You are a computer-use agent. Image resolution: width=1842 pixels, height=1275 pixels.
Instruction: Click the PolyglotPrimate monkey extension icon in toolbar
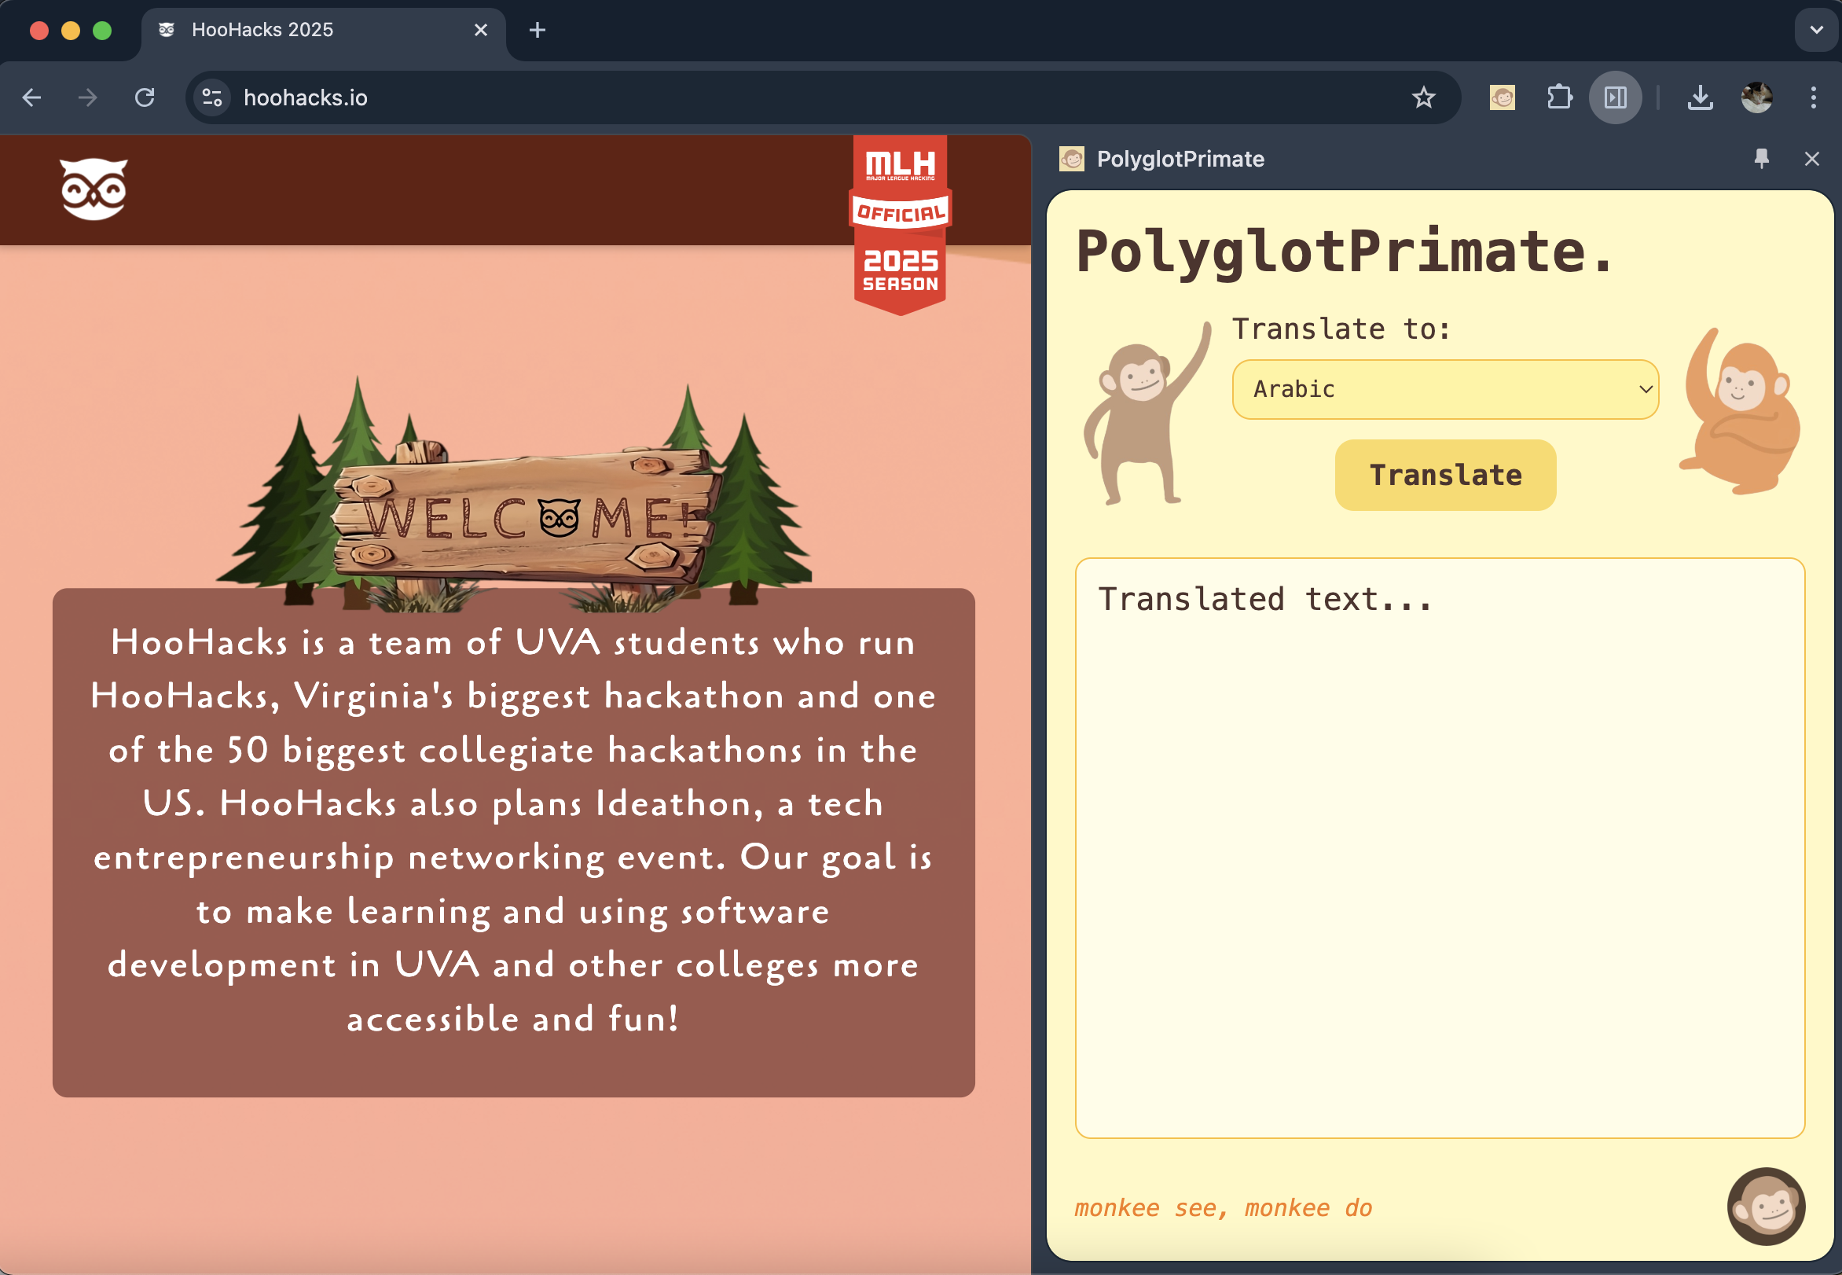[x=1502, y=97]
